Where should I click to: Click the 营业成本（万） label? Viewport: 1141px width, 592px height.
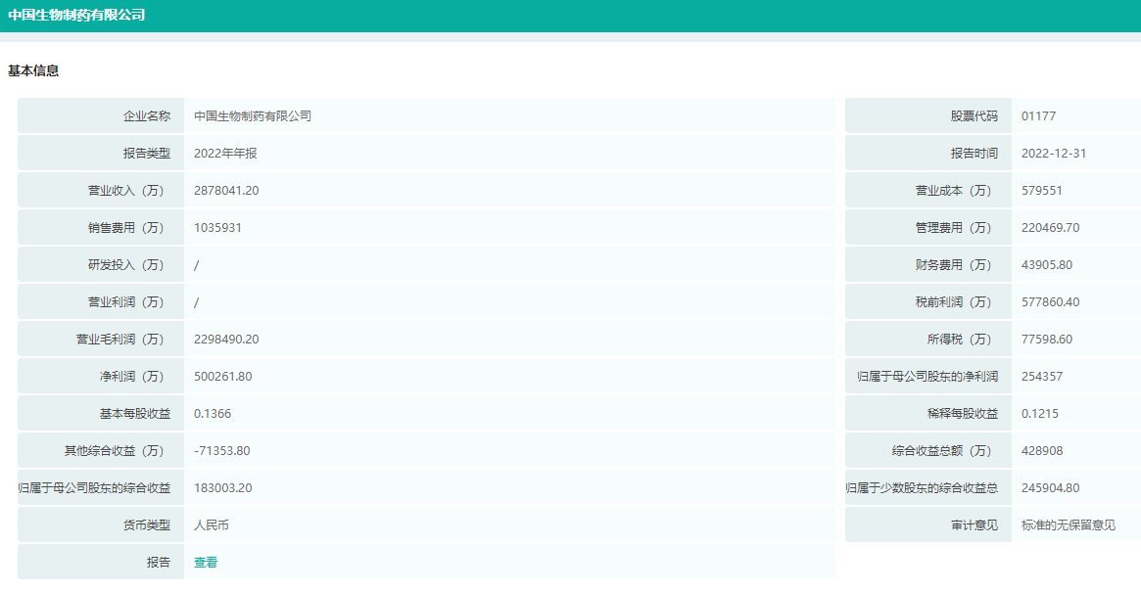956,190
